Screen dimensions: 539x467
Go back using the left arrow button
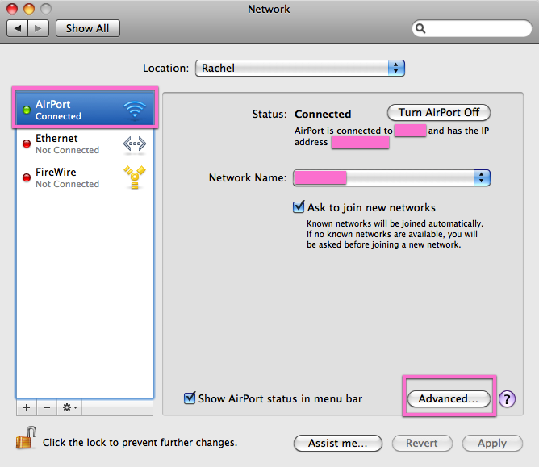[18, 28]
